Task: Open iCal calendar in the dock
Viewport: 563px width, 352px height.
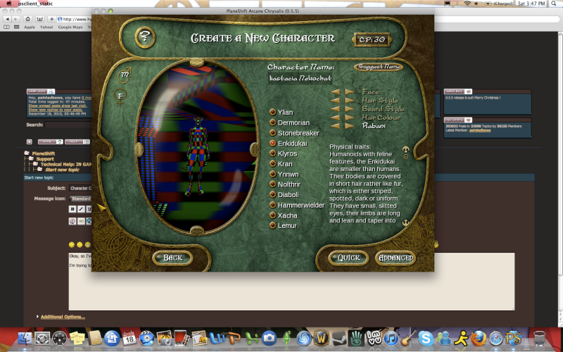Action: pos(129,338)
